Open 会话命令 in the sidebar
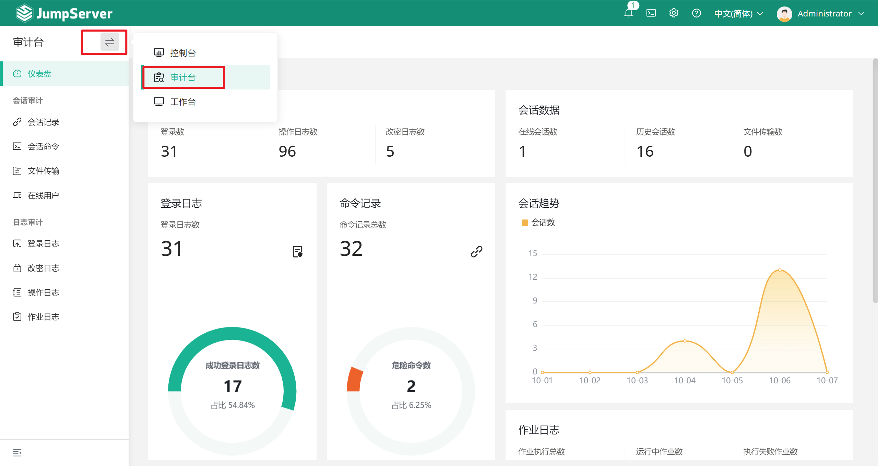Image resolution: width=878 pixels, height=466 pixels. tap(64, 146)
